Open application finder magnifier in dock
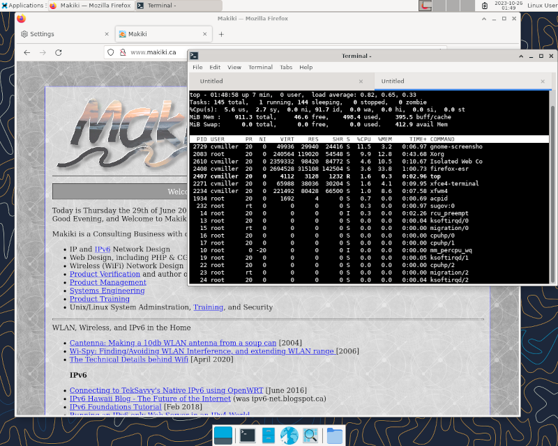Image resolution: width=558 pixels, height=446 pixels. (310, 436)
